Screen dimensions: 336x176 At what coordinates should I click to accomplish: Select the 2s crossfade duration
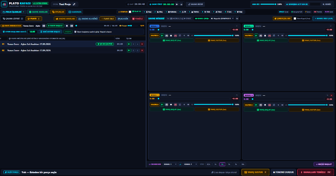coord(222,164)
